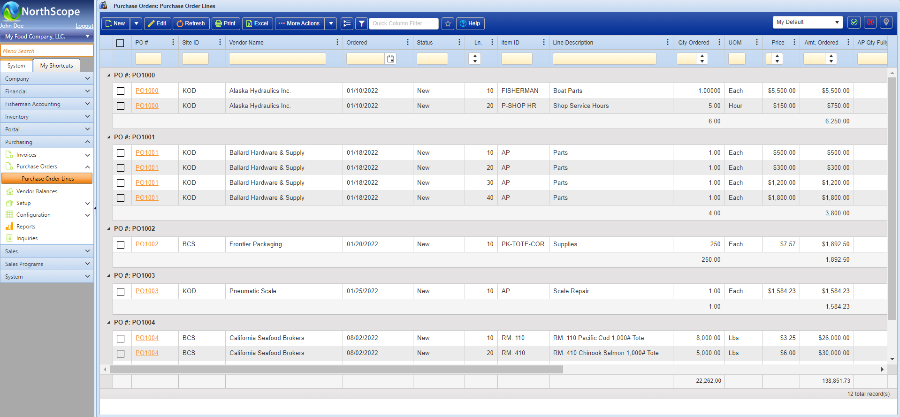900x417 pixels.
Task: Select the FISHERMAN Boat Parts row checkbox
Action: 121,91
